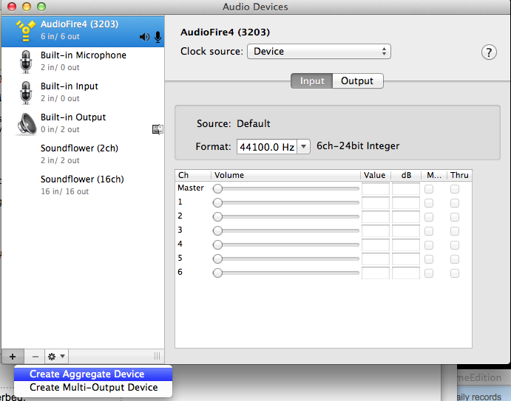Screen dimensions: 511x401
Task: Toggle the channel 5 Thru checkbox
Action: [455, 259]
